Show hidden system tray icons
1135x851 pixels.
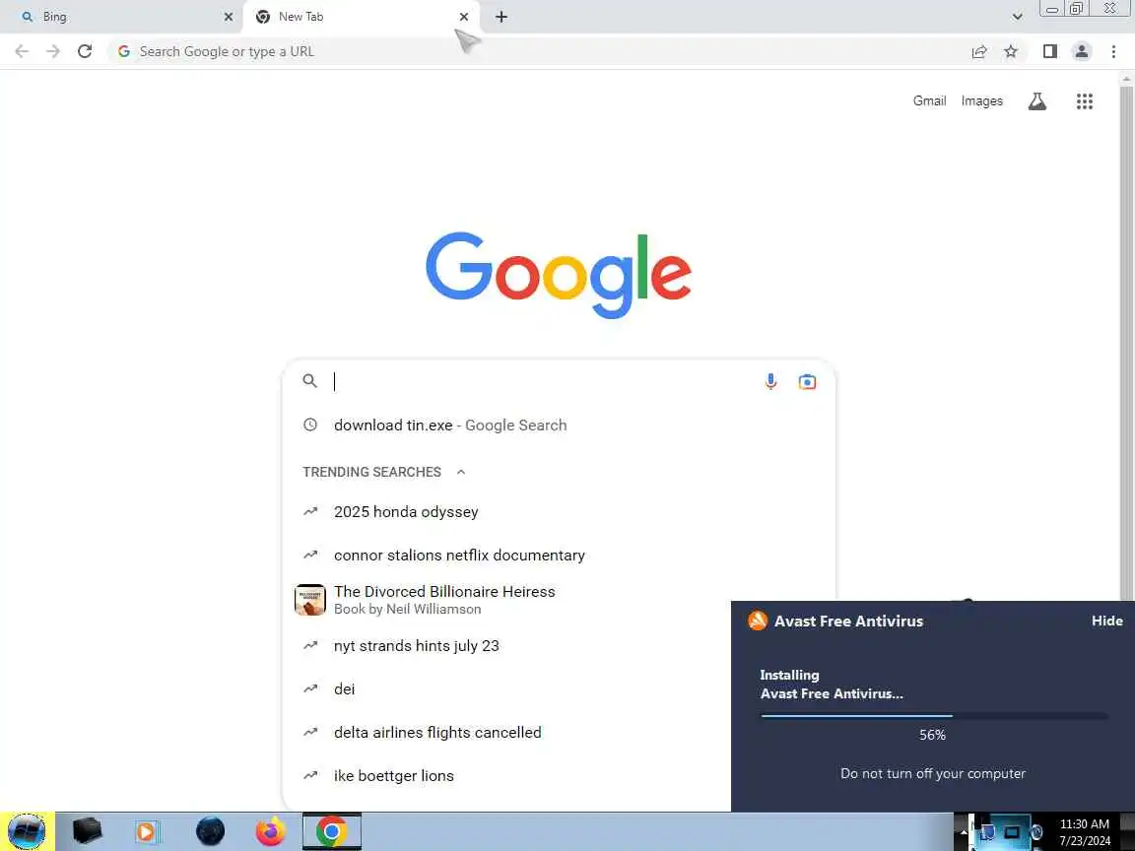(963, 832)
